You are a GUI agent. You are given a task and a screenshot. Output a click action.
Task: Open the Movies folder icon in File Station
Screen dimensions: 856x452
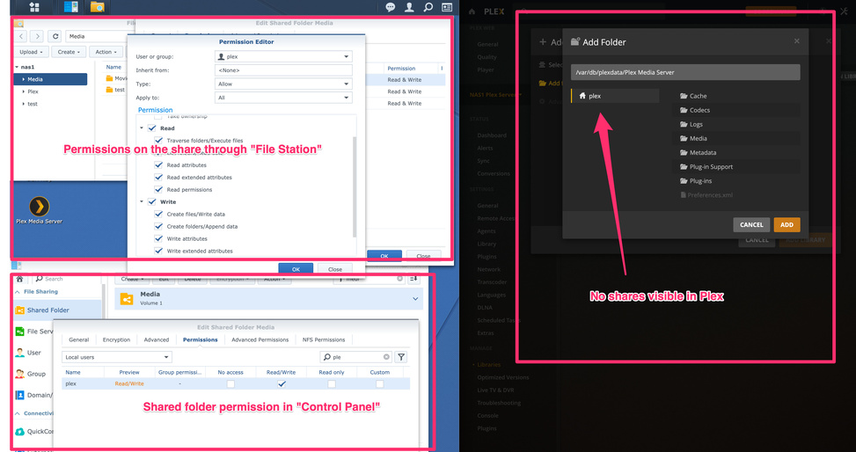click(x=109, y=78)
